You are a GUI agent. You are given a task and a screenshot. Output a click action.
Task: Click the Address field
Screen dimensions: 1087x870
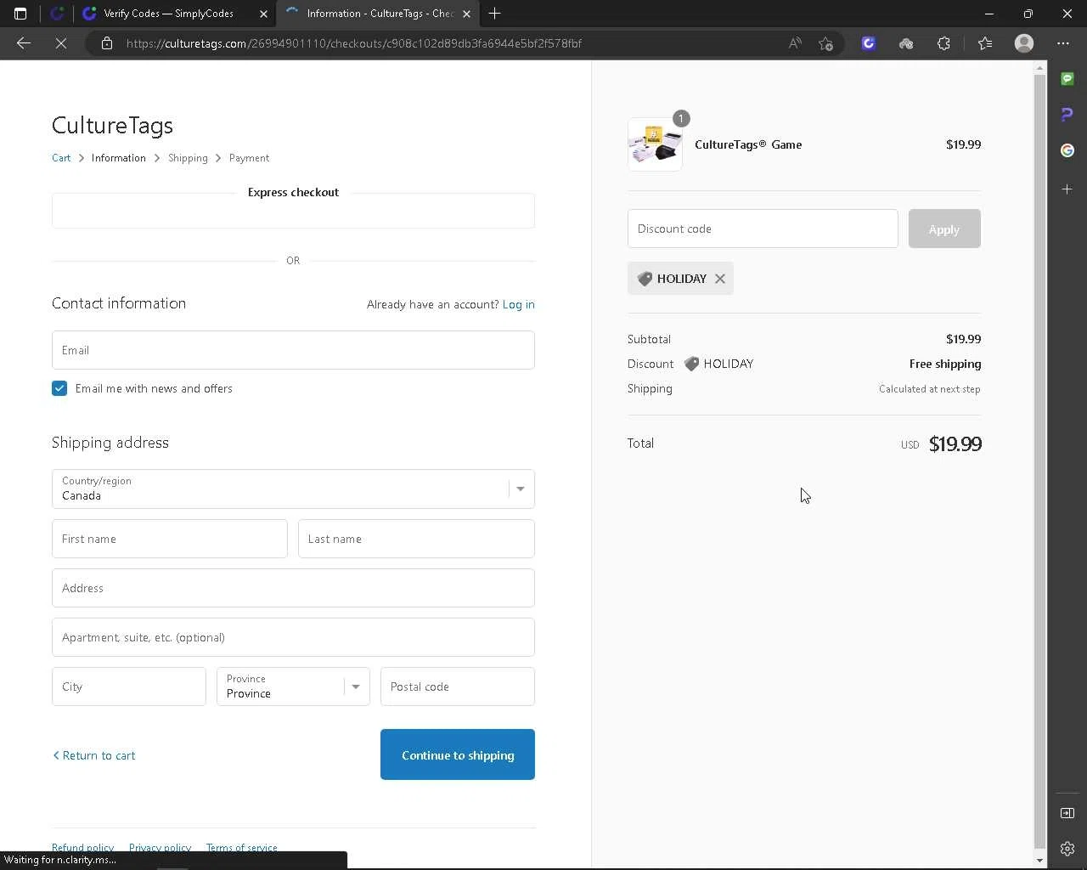[293, 588]
